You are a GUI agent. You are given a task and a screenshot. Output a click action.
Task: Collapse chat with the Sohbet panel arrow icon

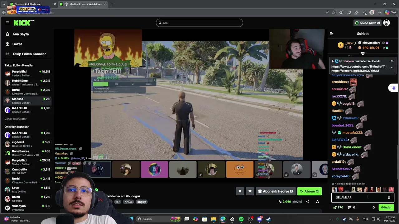332,34
